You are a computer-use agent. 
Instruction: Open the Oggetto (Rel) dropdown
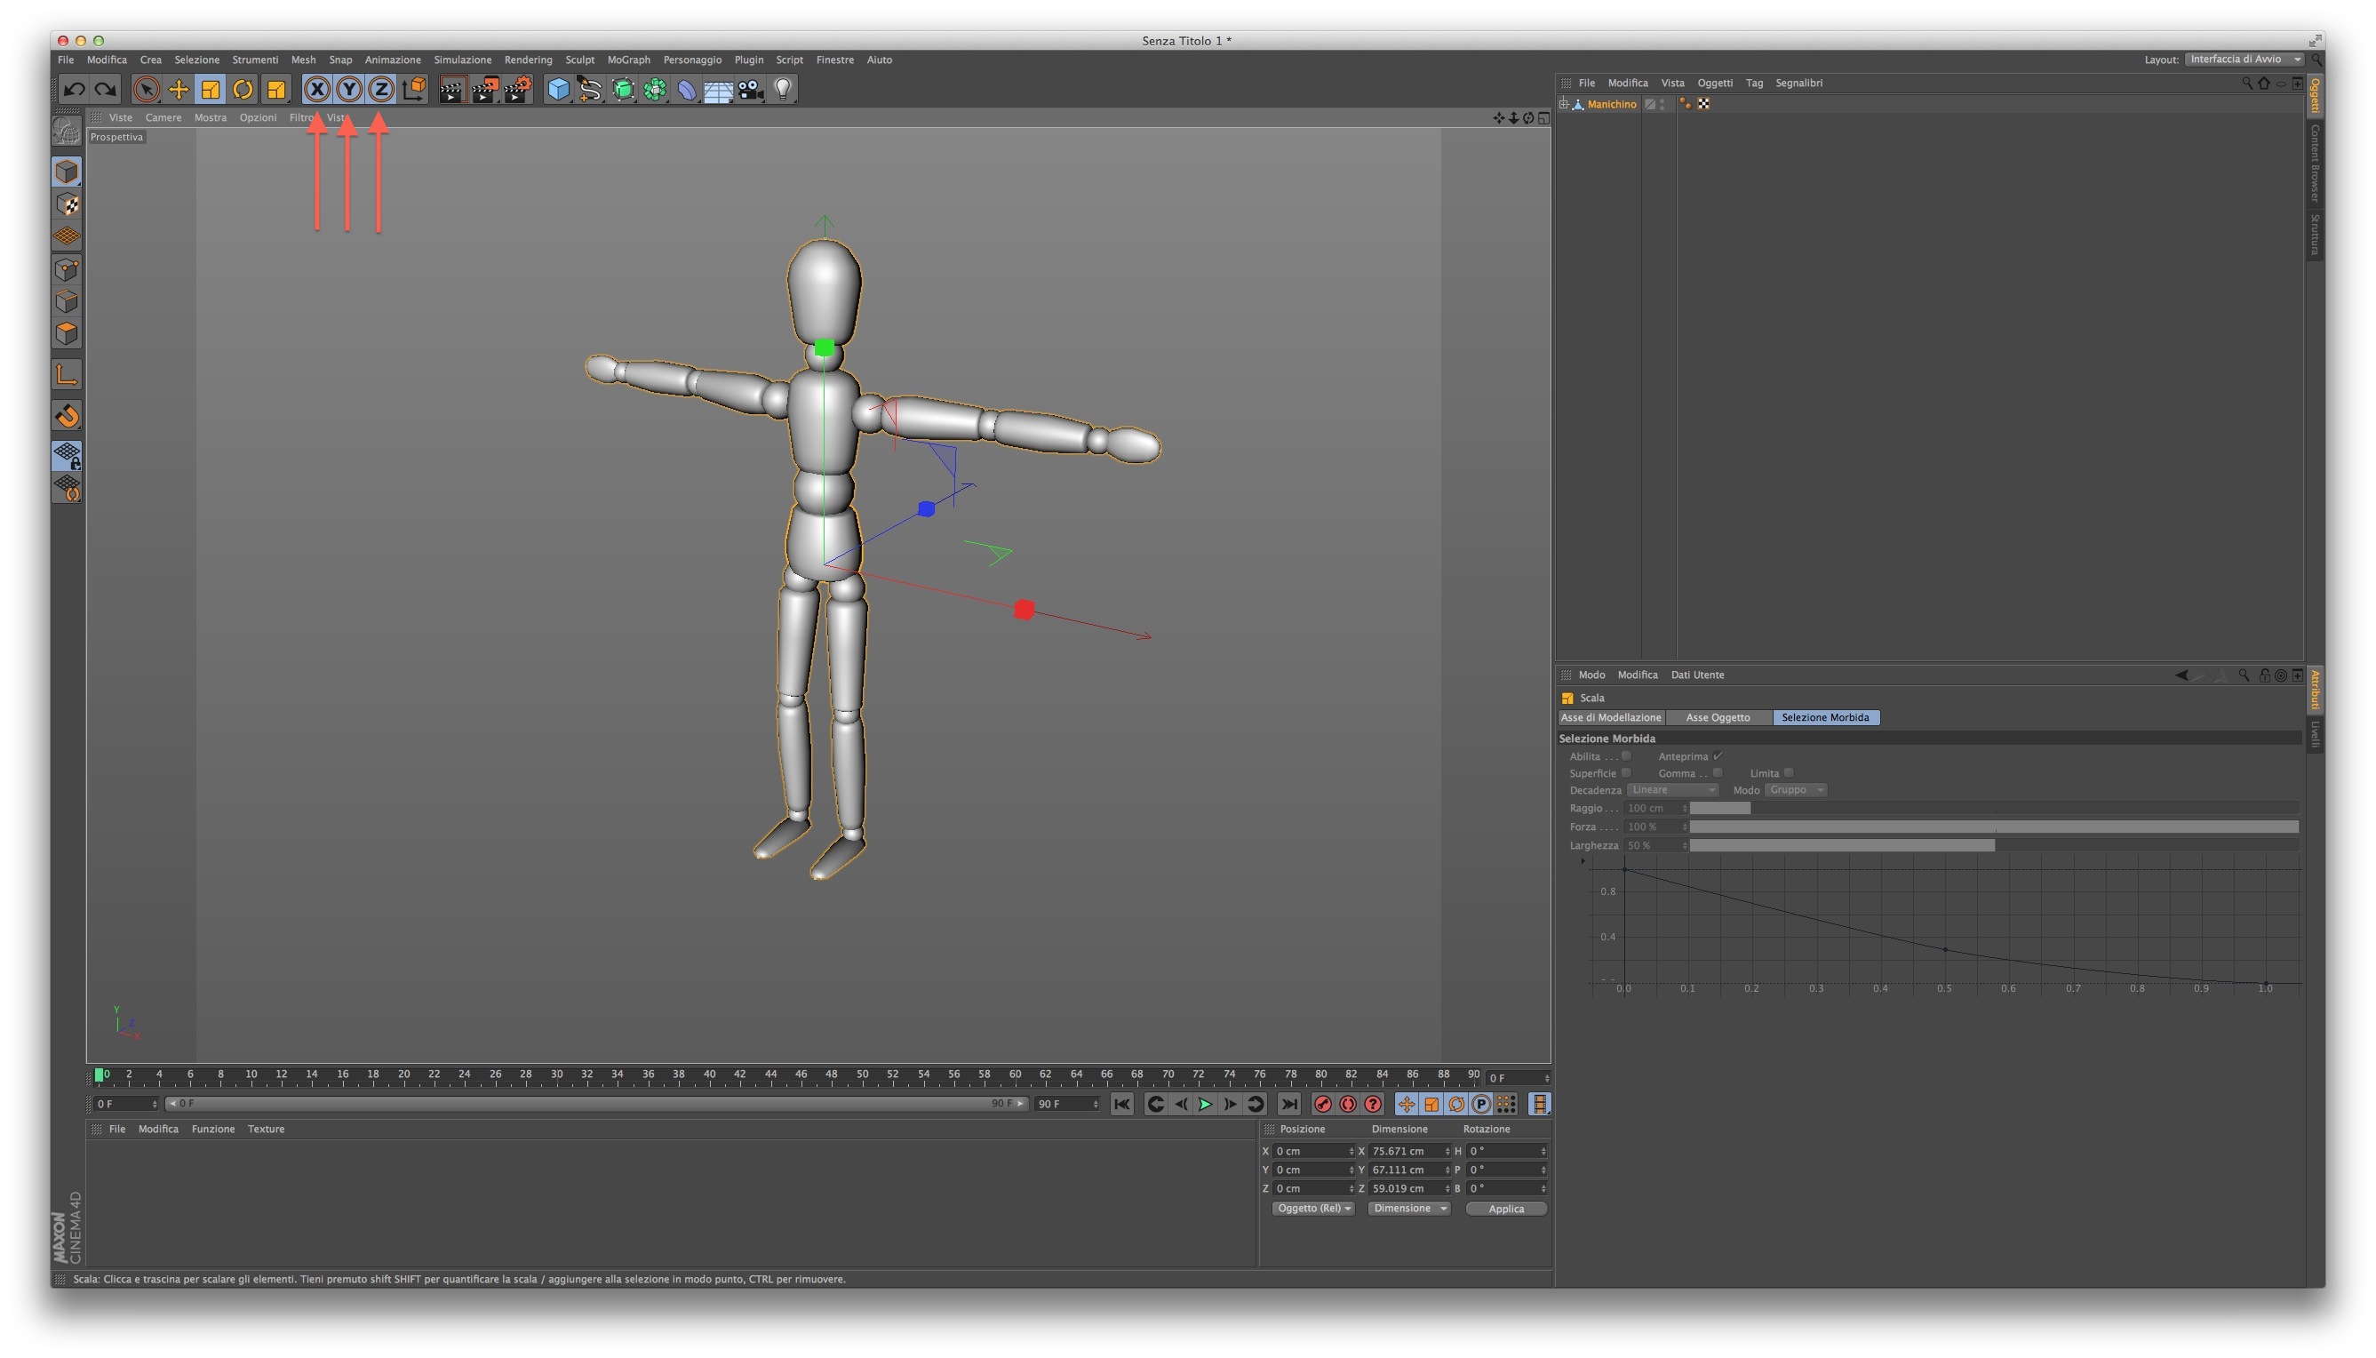tap(1313, 1209)
